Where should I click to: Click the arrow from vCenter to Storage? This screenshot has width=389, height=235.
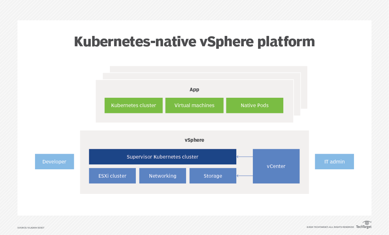[244, 176]
